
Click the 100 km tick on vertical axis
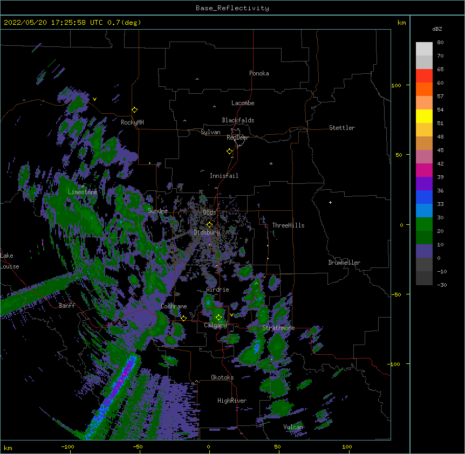coord(396,85)
